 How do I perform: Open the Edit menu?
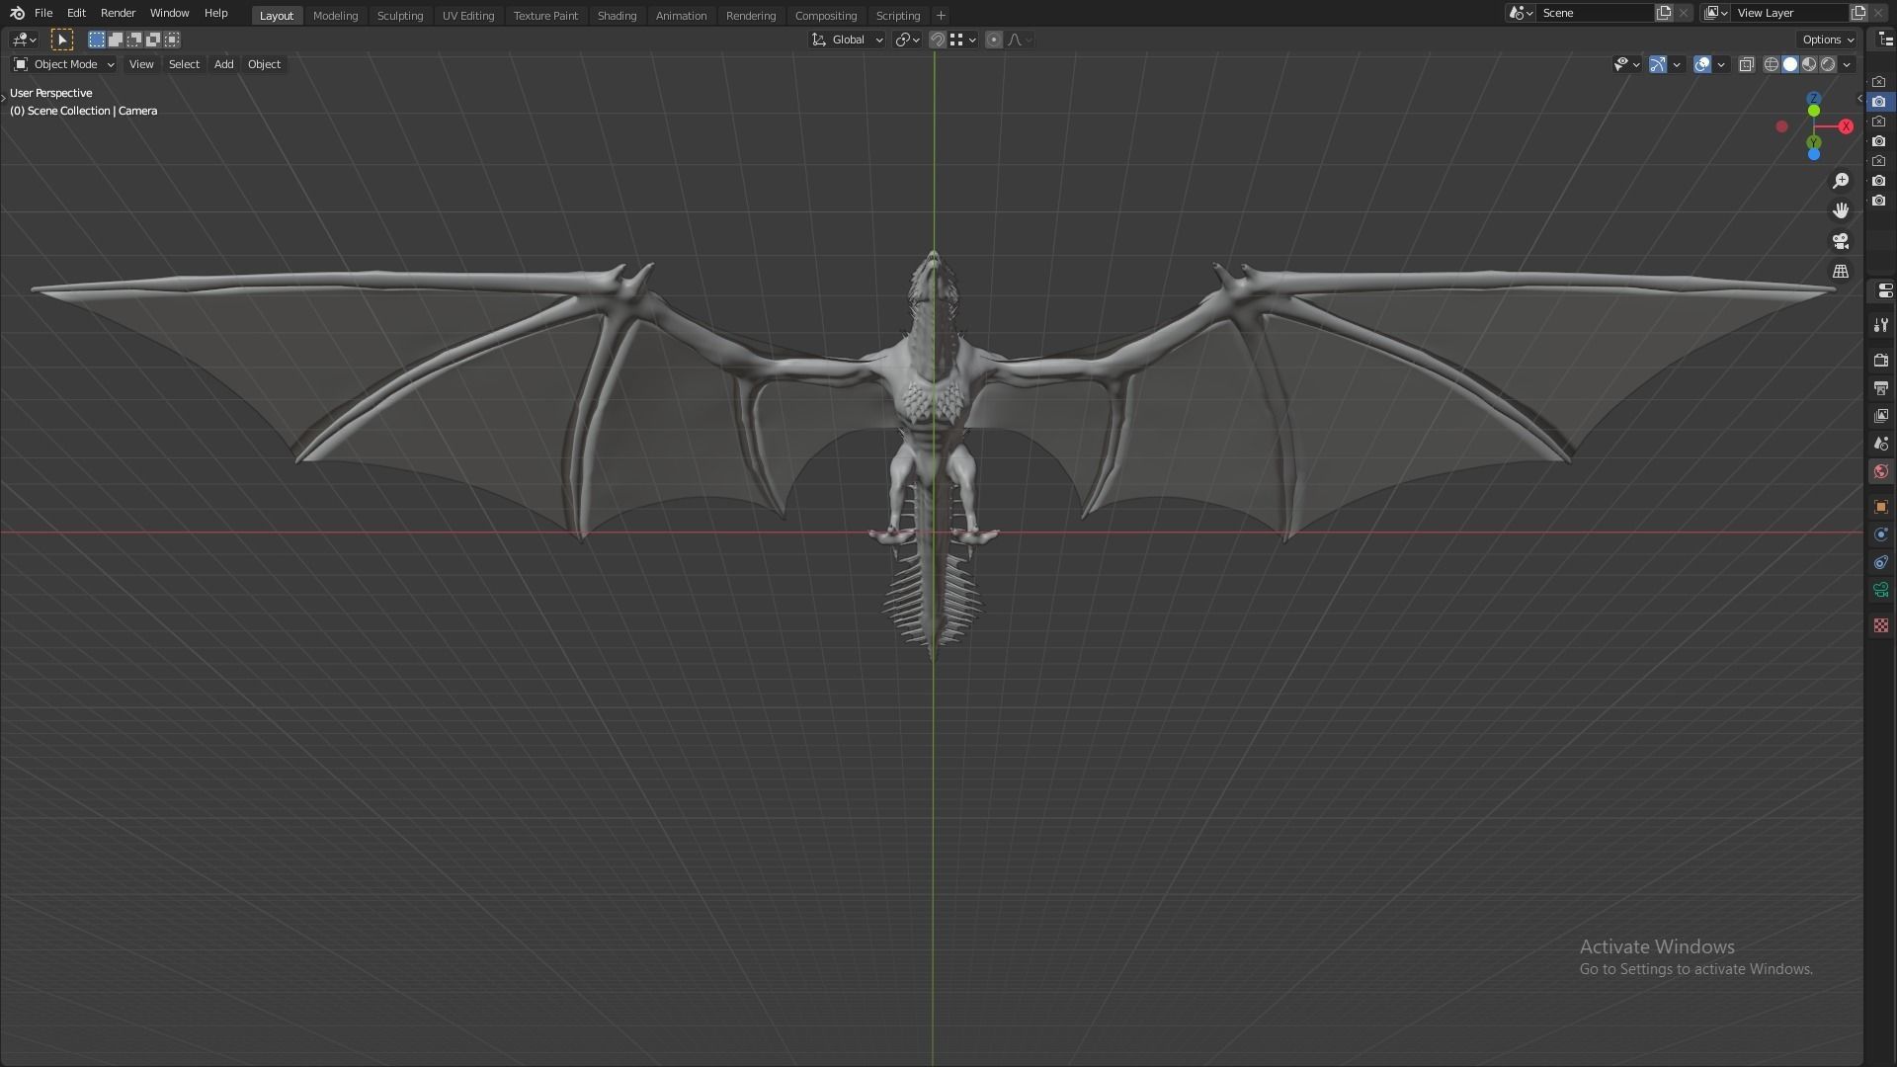pos(76,13)
